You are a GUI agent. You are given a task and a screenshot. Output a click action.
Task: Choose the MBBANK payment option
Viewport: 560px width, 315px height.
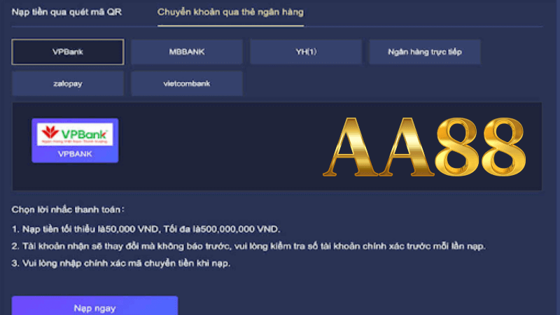[187, 52]
